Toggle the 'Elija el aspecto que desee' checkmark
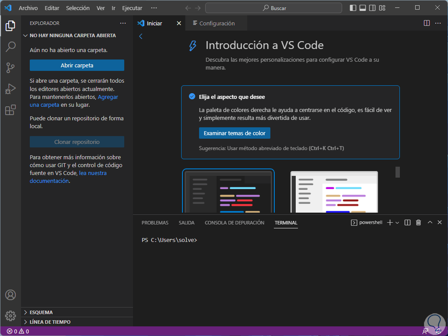This screenshot has height=336, width=448. coord(192,97)
